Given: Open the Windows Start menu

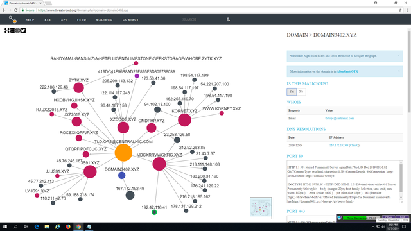Looking at the screenshot, I should point(5,227).
